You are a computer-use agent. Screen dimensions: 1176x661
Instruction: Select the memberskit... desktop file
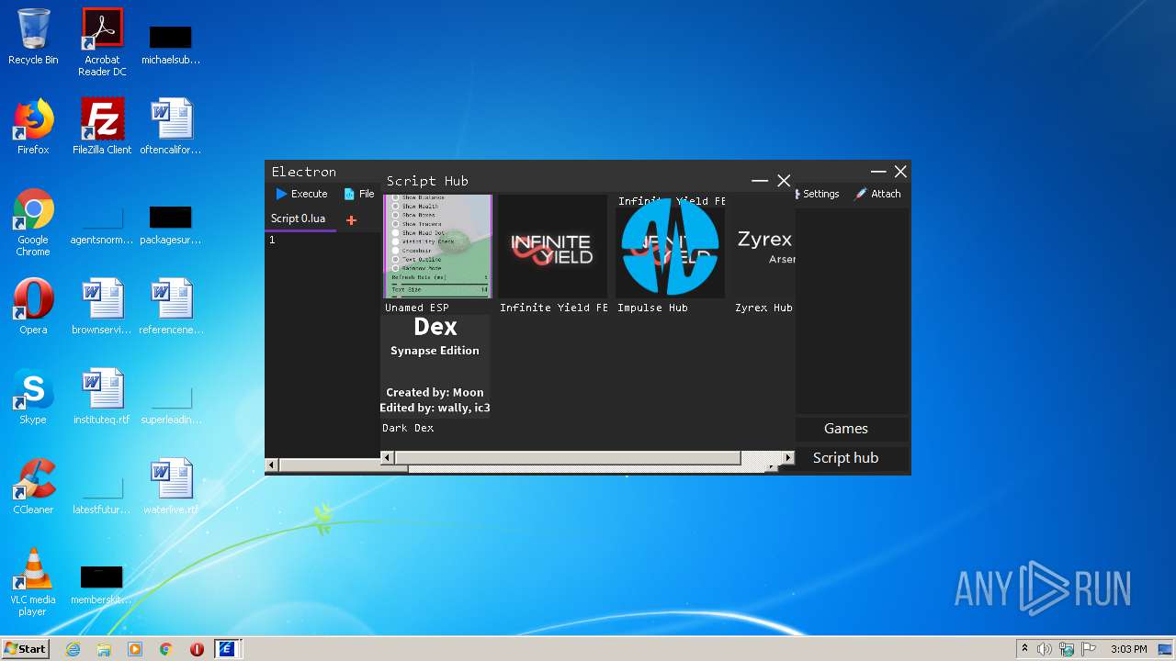click(102, 584)
